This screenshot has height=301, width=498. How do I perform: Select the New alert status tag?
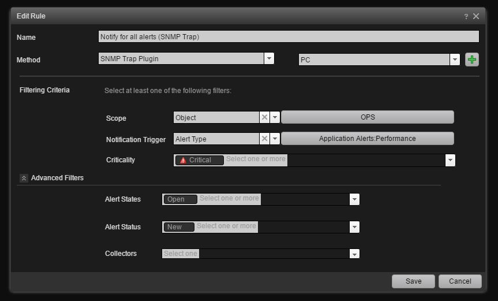[x=179, y=227]
